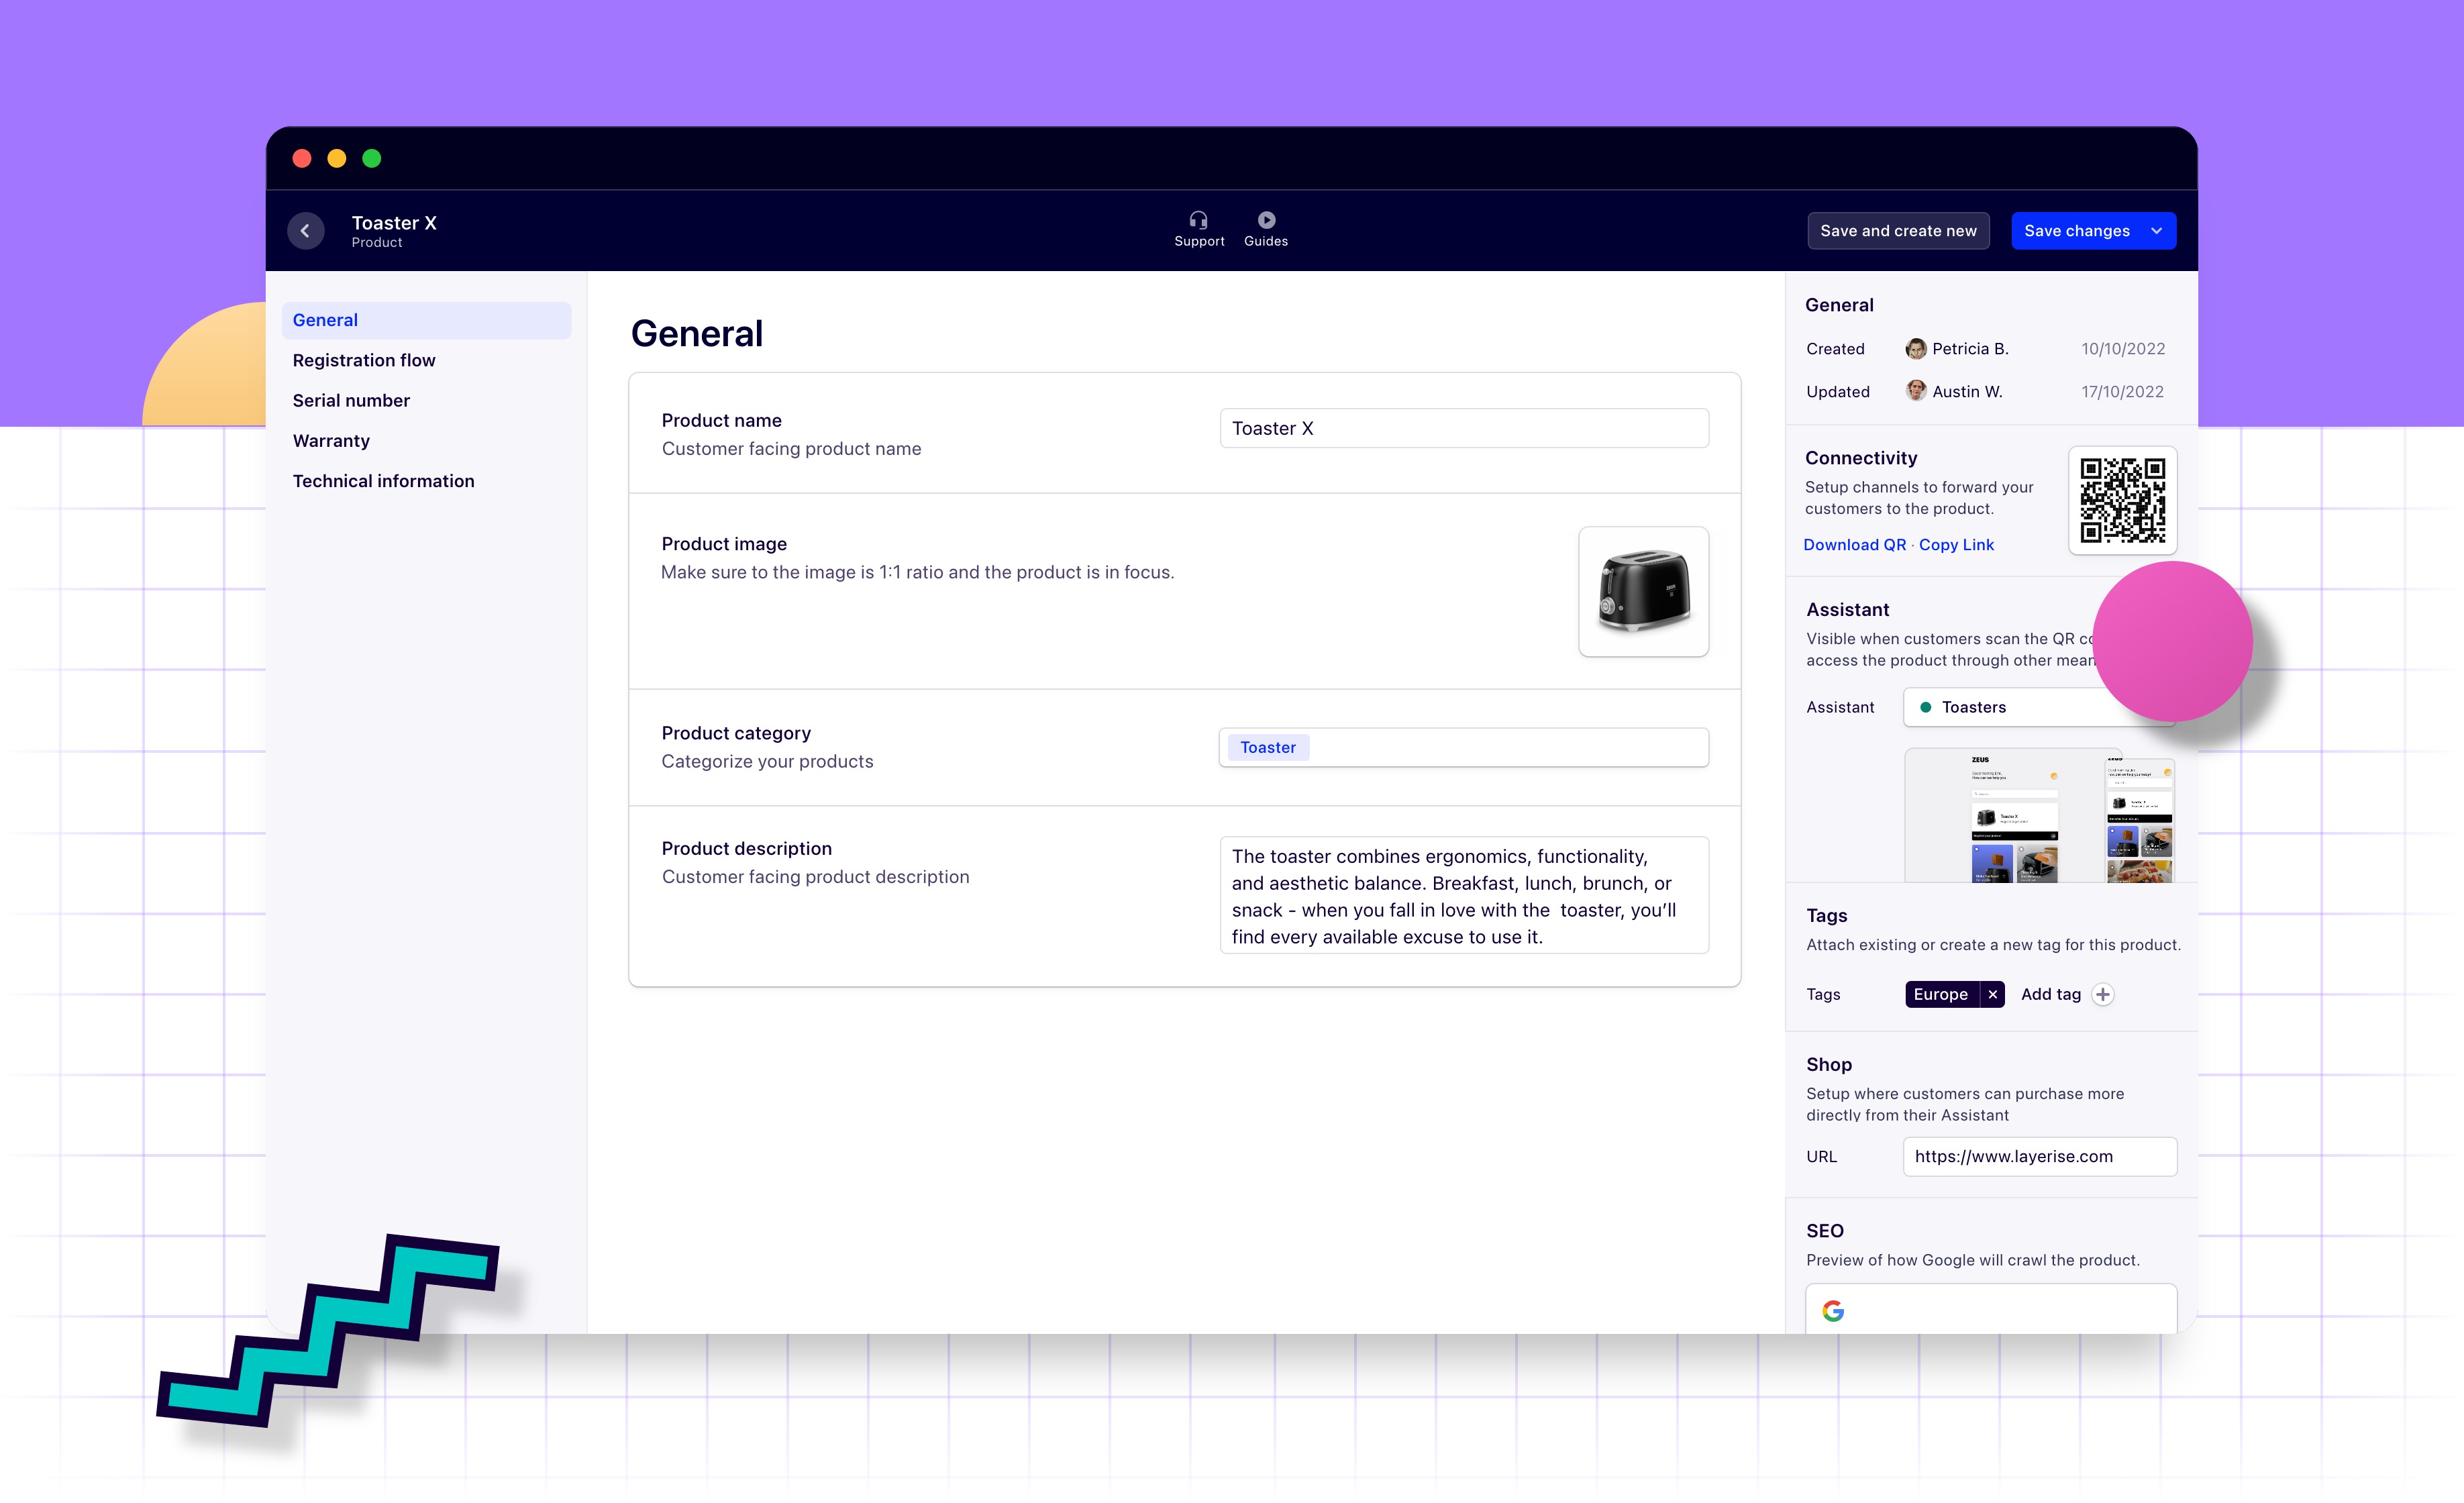Open Support via the headphones icon
This screenshot has height=1503, width=2464.
click(x=1198, y=220)
